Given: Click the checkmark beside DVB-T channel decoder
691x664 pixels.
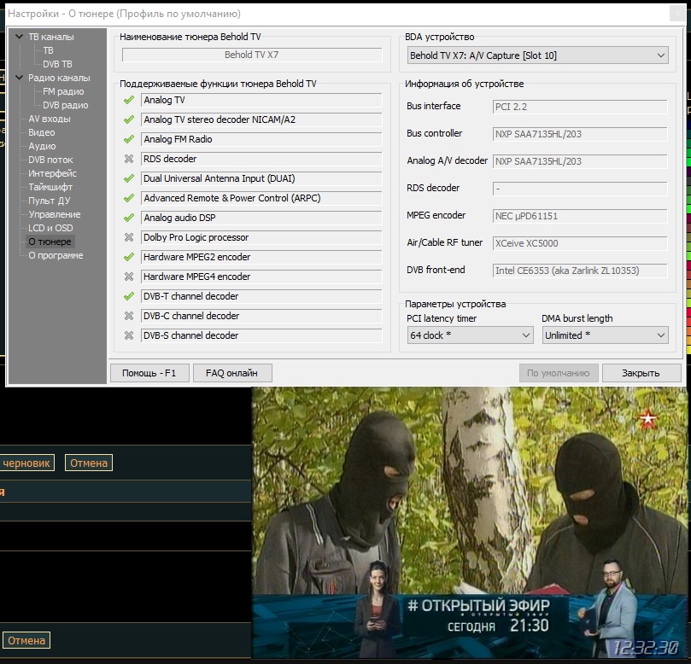Looking at the screenshot, I should tap(129, 296).
